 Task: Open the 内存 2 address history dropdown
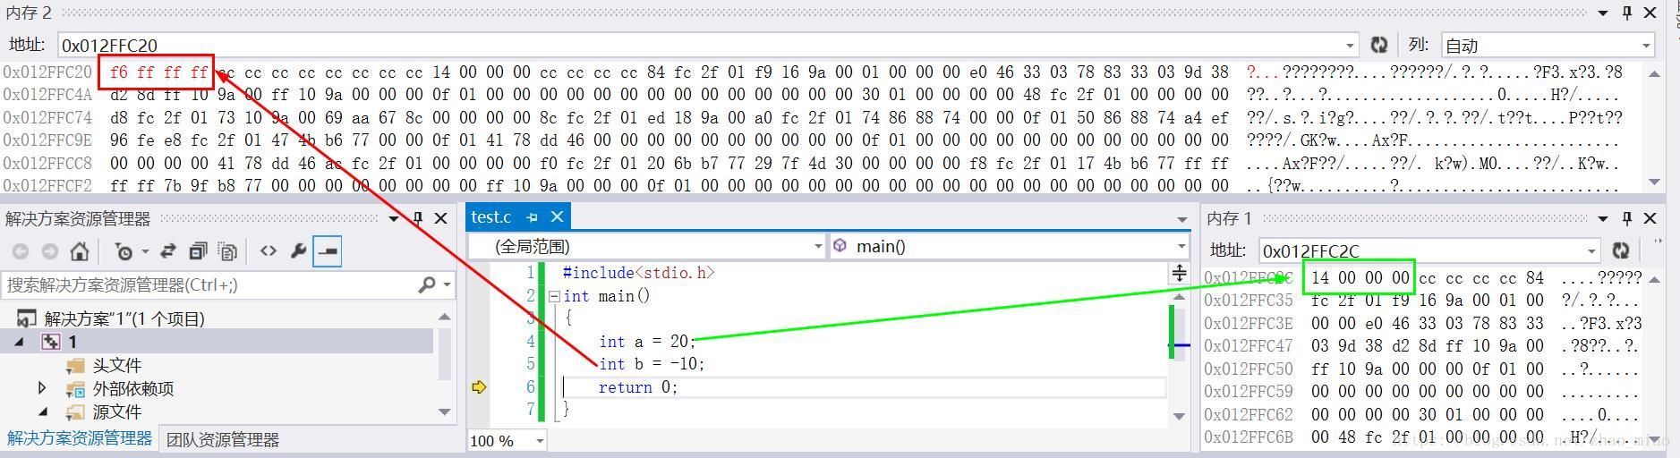pyautogui.click(x=1350, y=46)
